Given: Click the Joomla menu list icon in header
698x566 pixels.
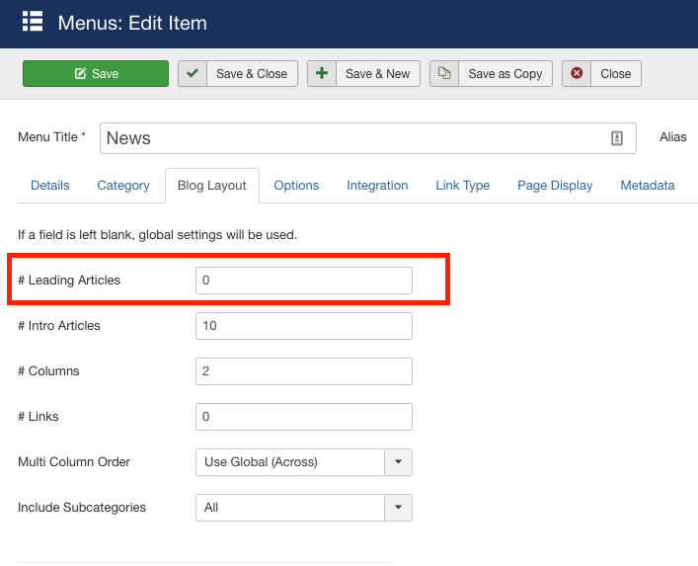Looking at the screenshot, I should tap(32, 22).
